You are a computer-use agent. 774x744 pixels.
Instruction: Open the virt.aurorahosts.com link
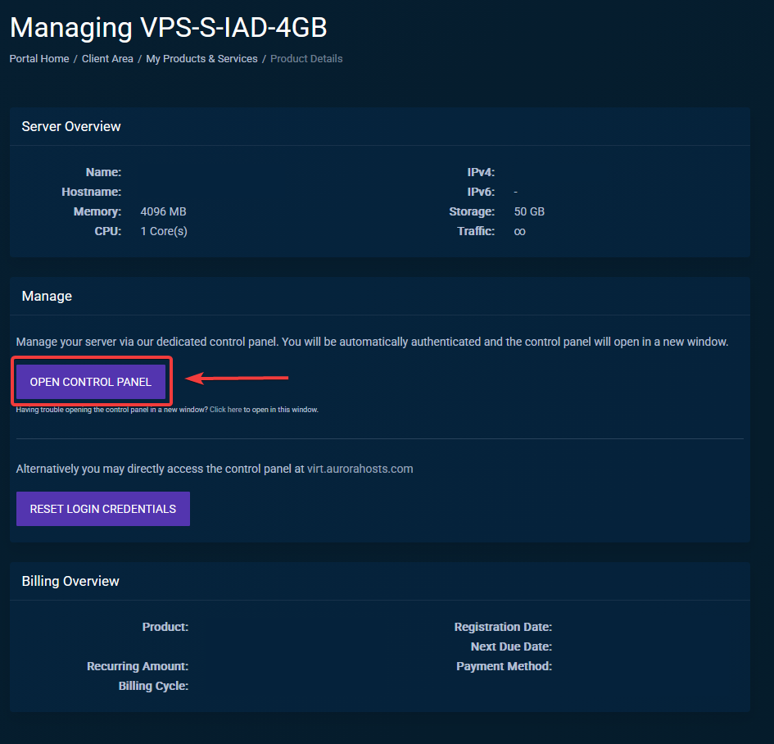(x=360, y=469)
